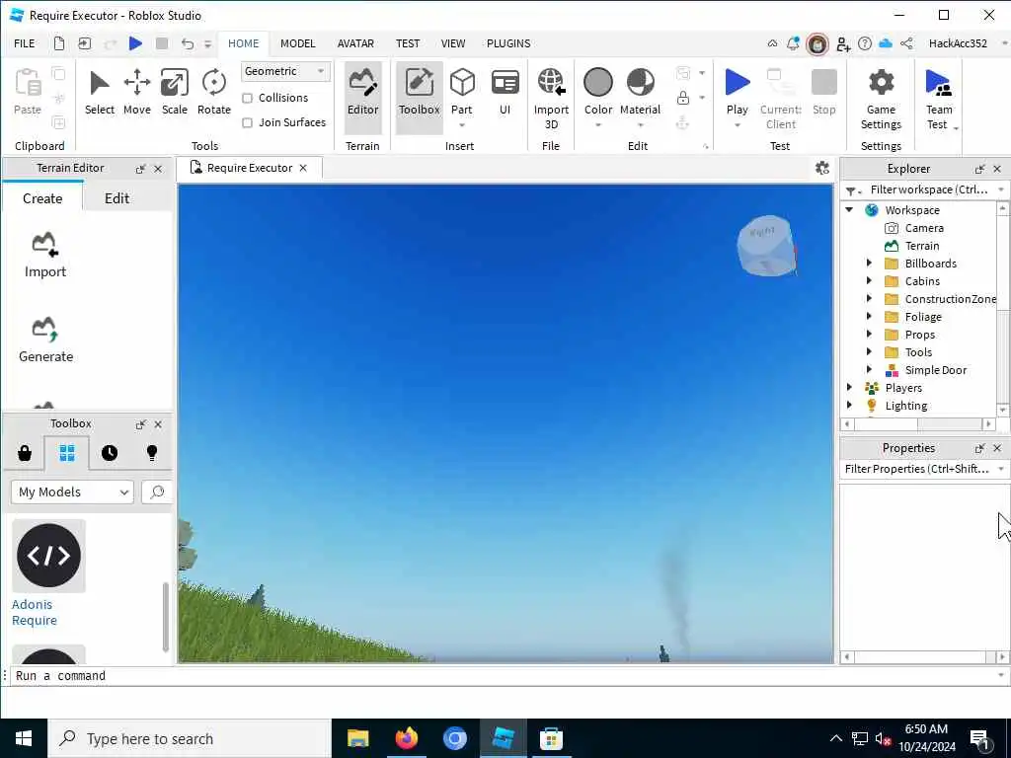Click the Filter Properties field
Viewport: 1011px width, 758px height.
click(917, 469)
